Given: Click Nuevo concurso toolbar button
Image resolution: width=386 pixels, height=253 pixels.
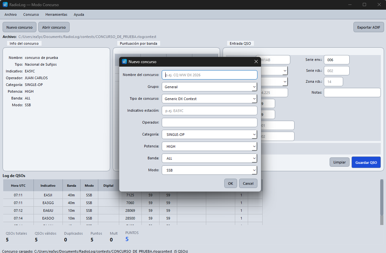Looking at the screenshot, I should tap(19, 27).
